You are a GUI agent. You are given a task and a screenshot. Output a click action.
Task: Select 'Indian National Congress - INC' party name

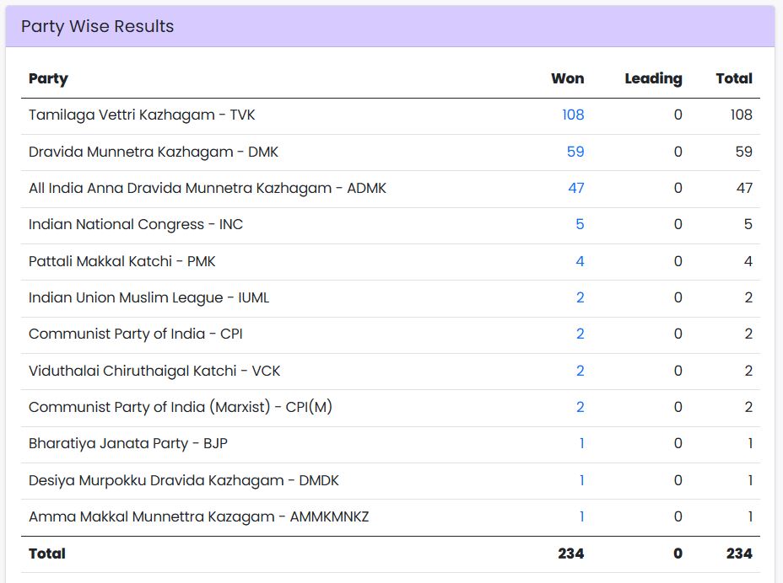(136, 224)
